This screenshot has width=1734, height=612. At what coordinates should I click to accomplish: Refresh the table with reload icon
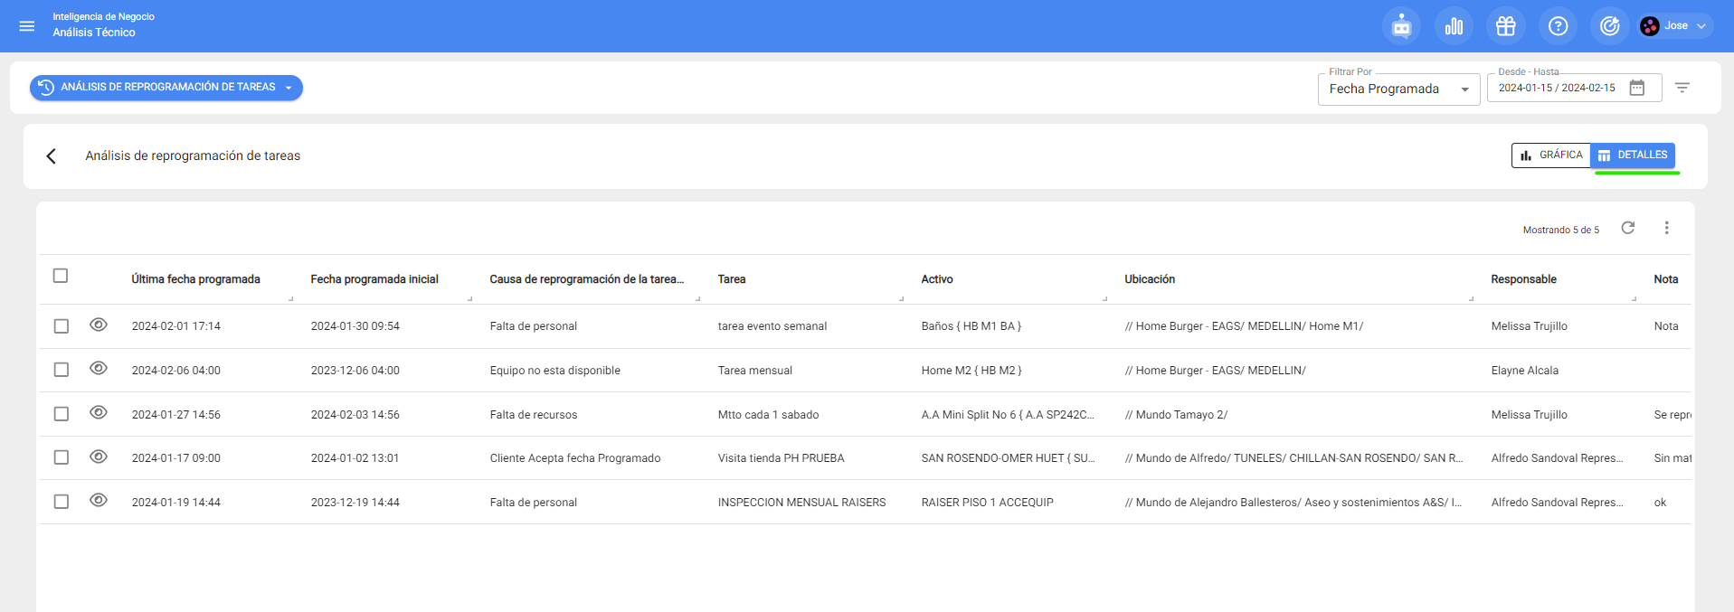[1627, 228]
